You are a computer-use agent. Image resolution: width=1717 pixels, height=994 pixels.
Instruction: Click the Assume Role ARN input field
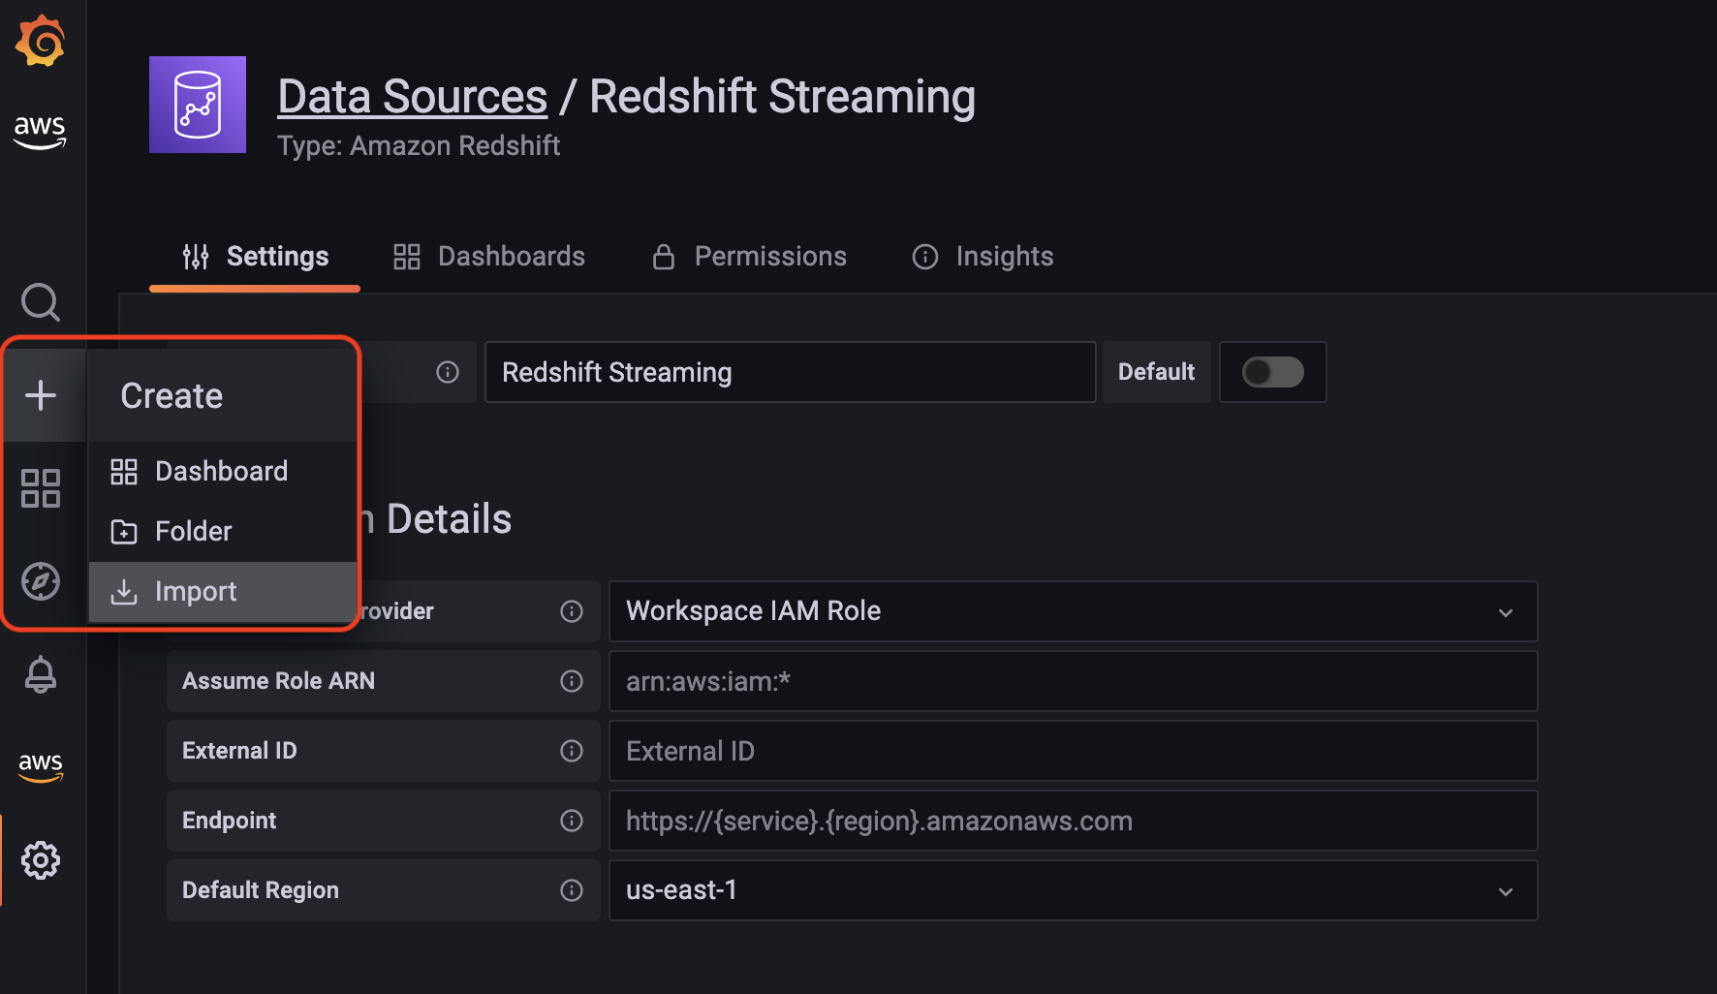pos(1073,681)
